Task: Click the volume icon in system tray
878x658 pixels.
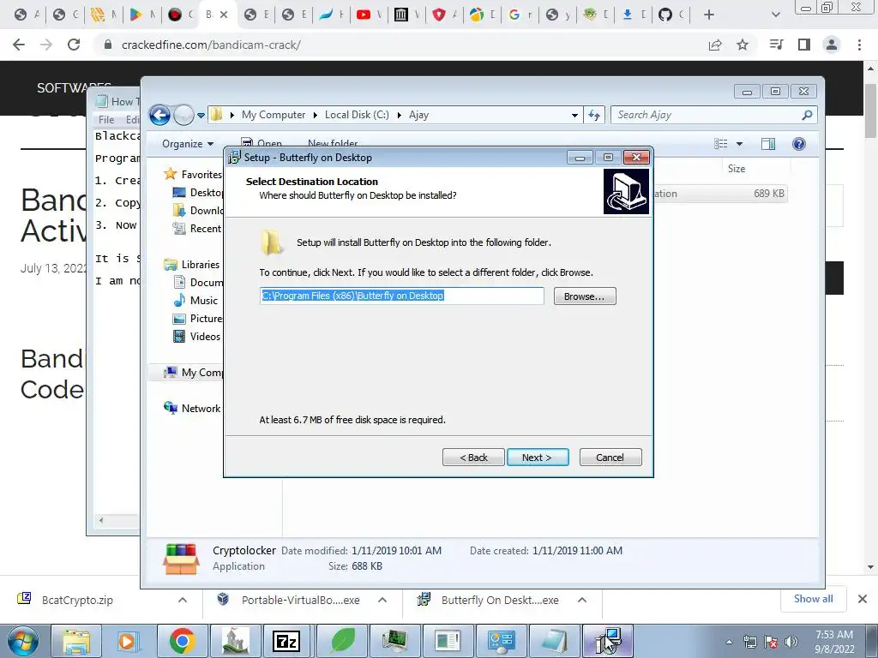Action: point(791,642)
